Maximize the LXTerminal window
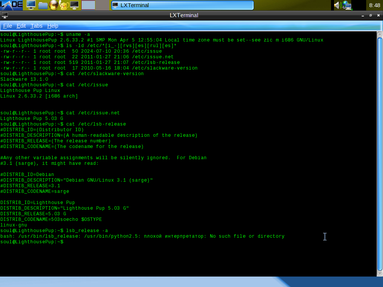Screen dimensions: 383x287 pos(371,15)
